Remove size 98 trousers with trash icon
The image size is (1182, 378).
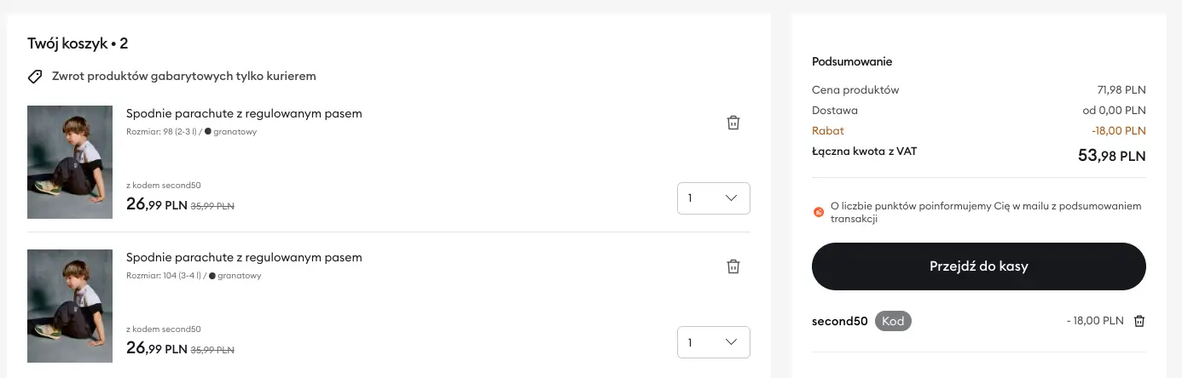(733, 123)
